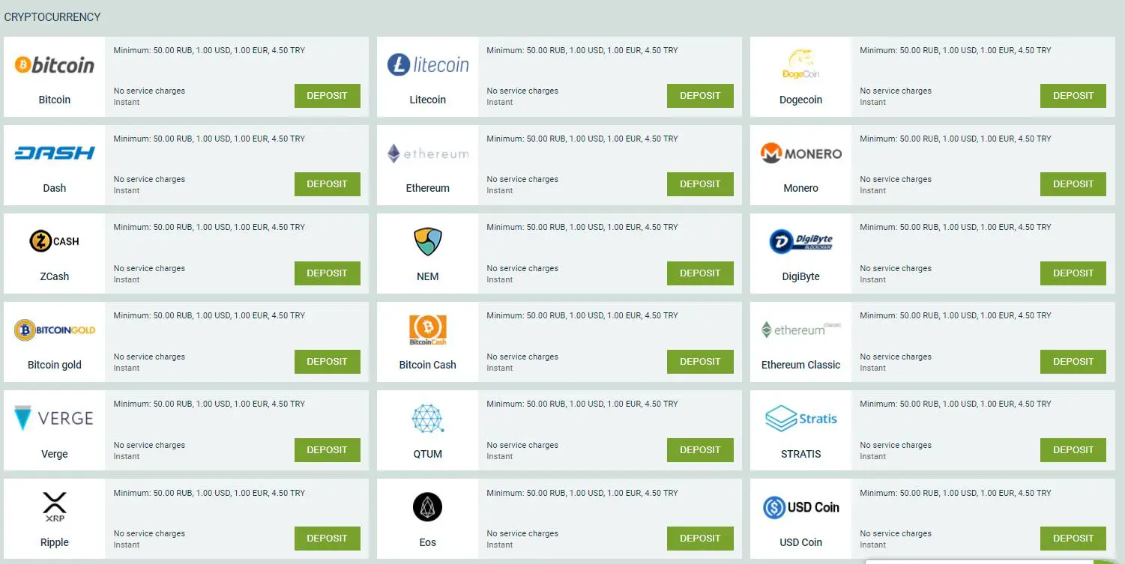This screenshot has height=564, width=1125.
Task: Choose the ZCash logo
Action: [x=55, y=241]
